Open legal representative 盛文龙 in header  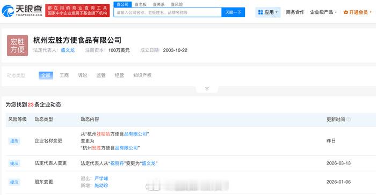click(68, 50)
